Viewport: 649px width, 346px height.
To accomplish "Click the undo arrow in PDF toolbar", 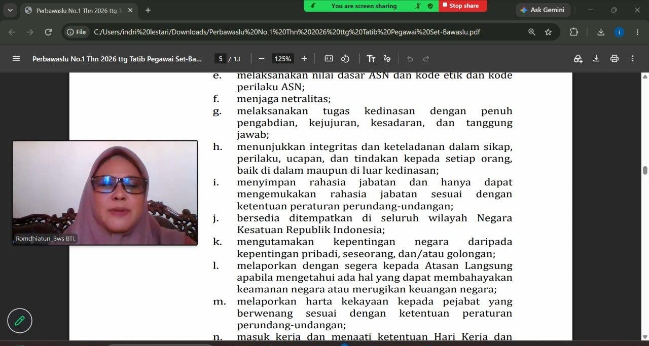I will [x=410, y=59].
